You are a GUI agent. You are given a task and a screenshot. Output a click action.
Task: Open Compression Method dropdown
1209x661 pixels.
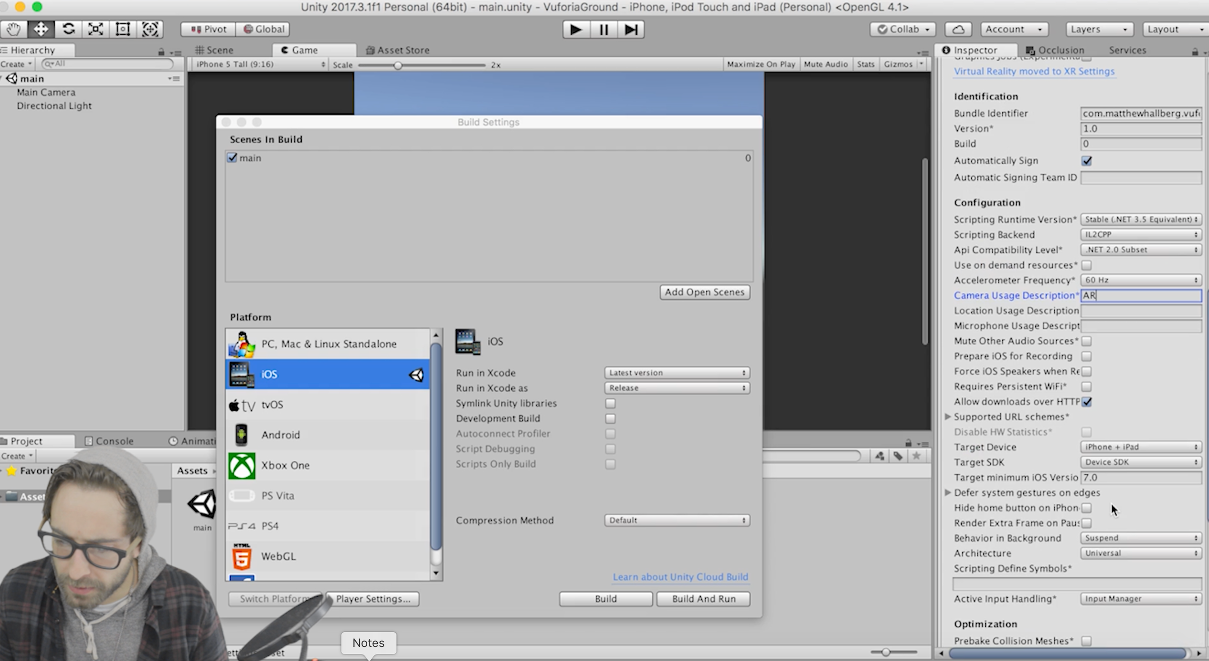[677, 520]
